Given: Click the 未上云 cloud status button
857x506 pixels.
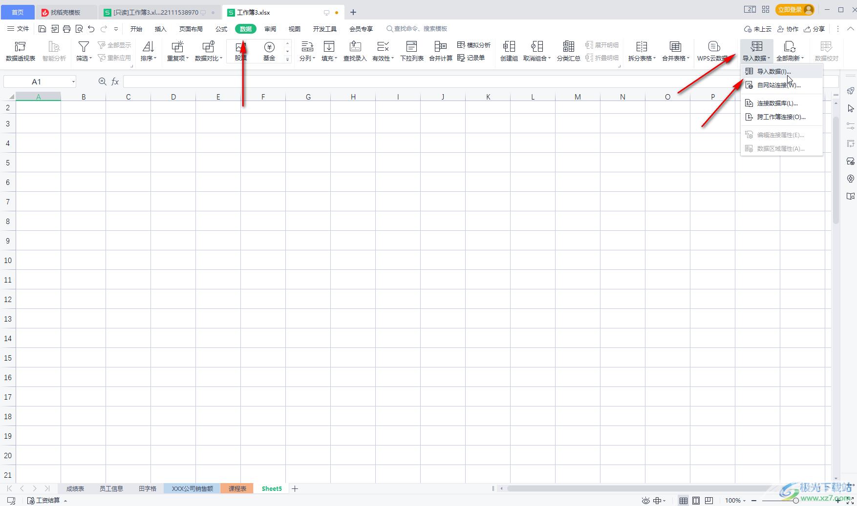Looking at the screenshot, I should click(x=758, y=29).
